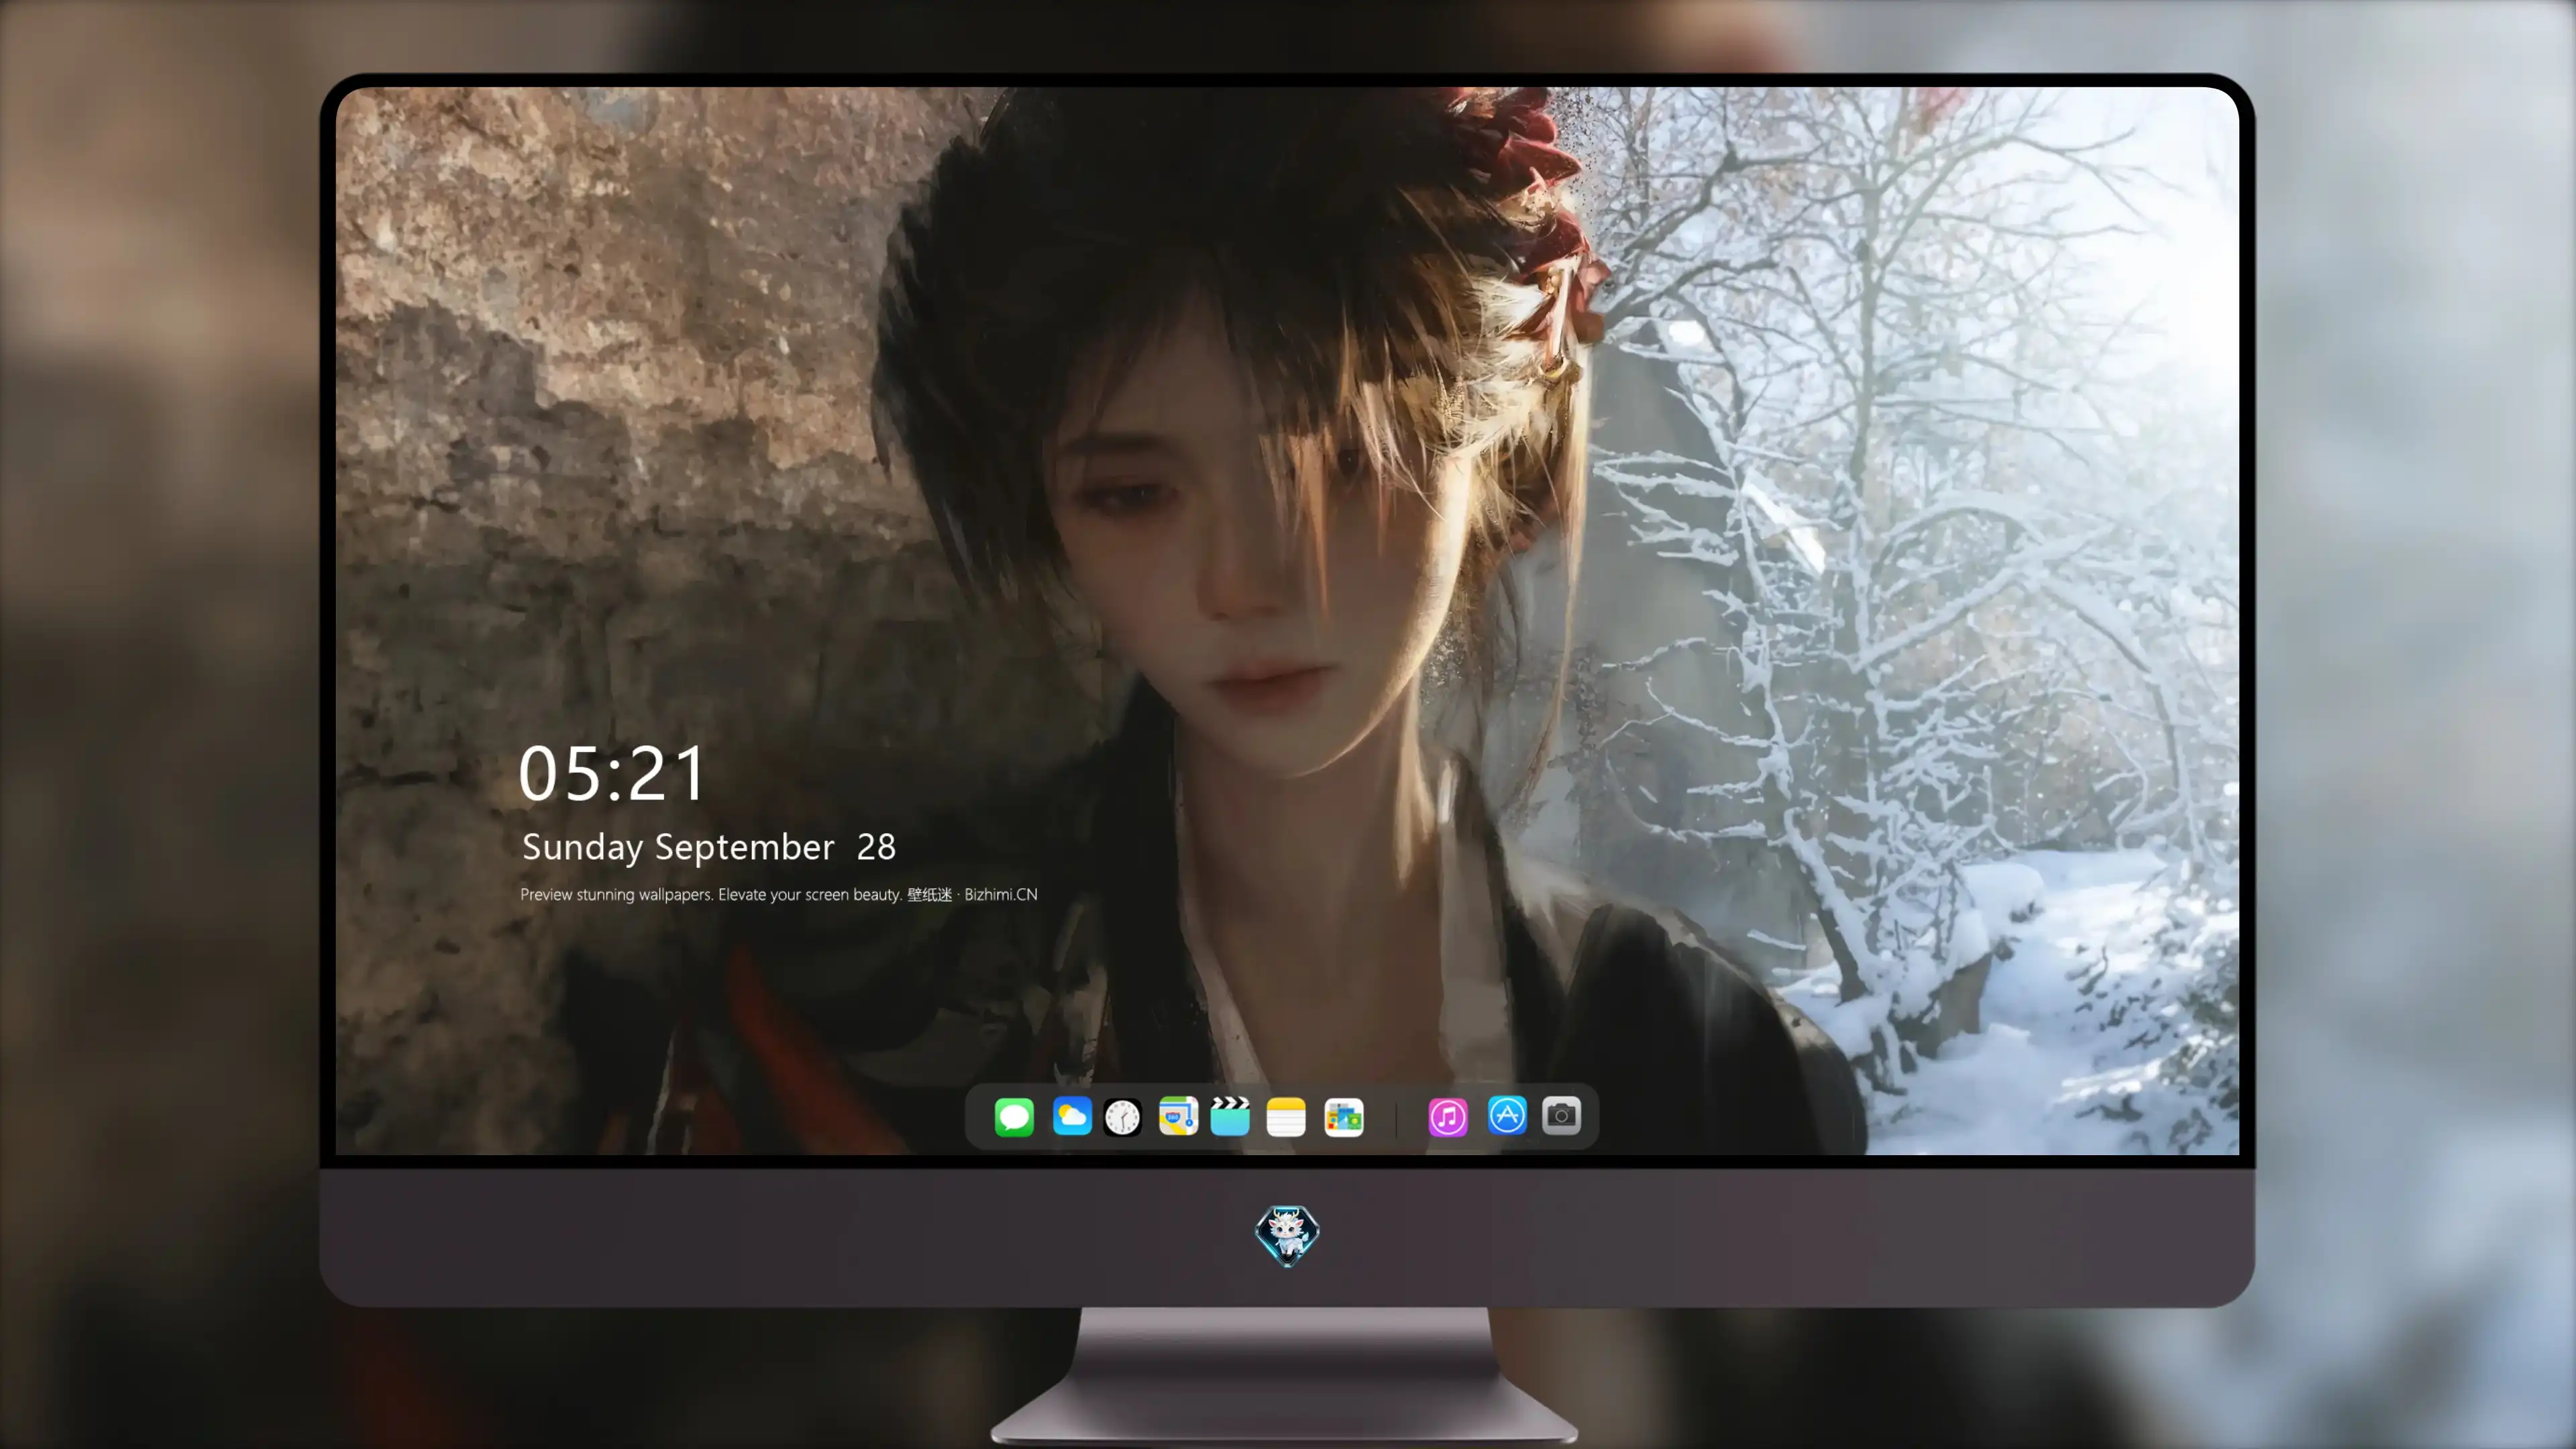Click the 05:21 clock display
Screen dimensions: 2576x1449
tap(612, 773)
